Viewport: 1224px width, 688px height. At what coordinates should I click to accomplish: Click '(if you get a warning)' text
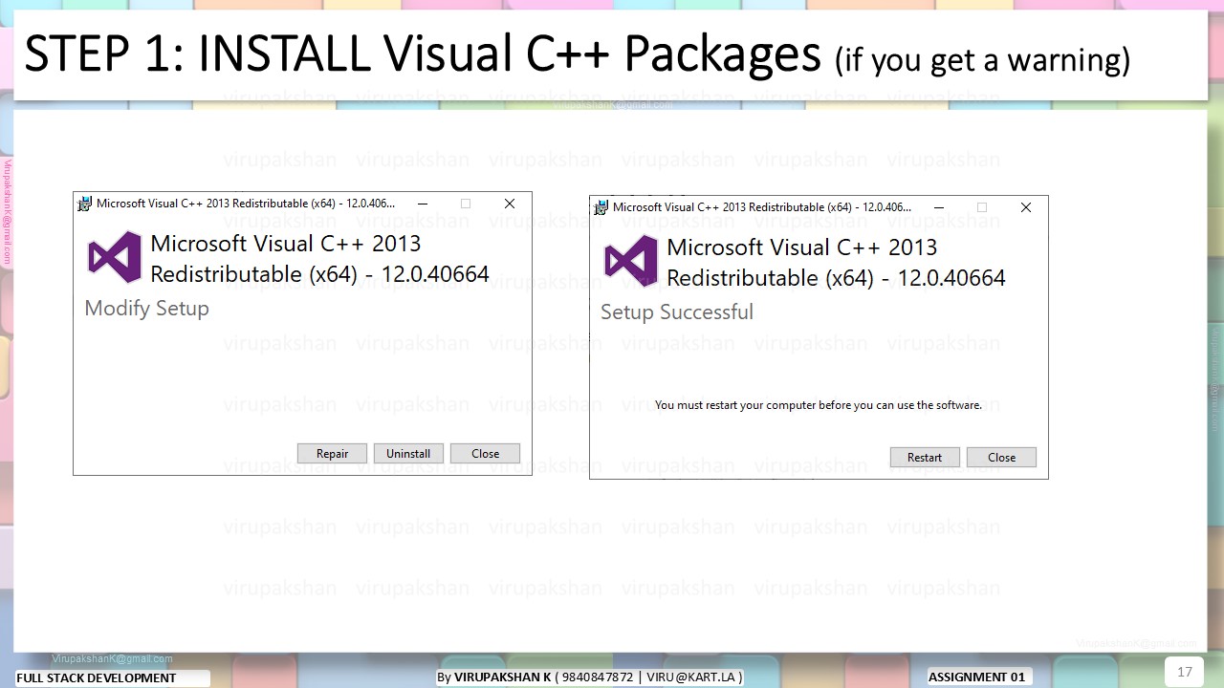982,60
